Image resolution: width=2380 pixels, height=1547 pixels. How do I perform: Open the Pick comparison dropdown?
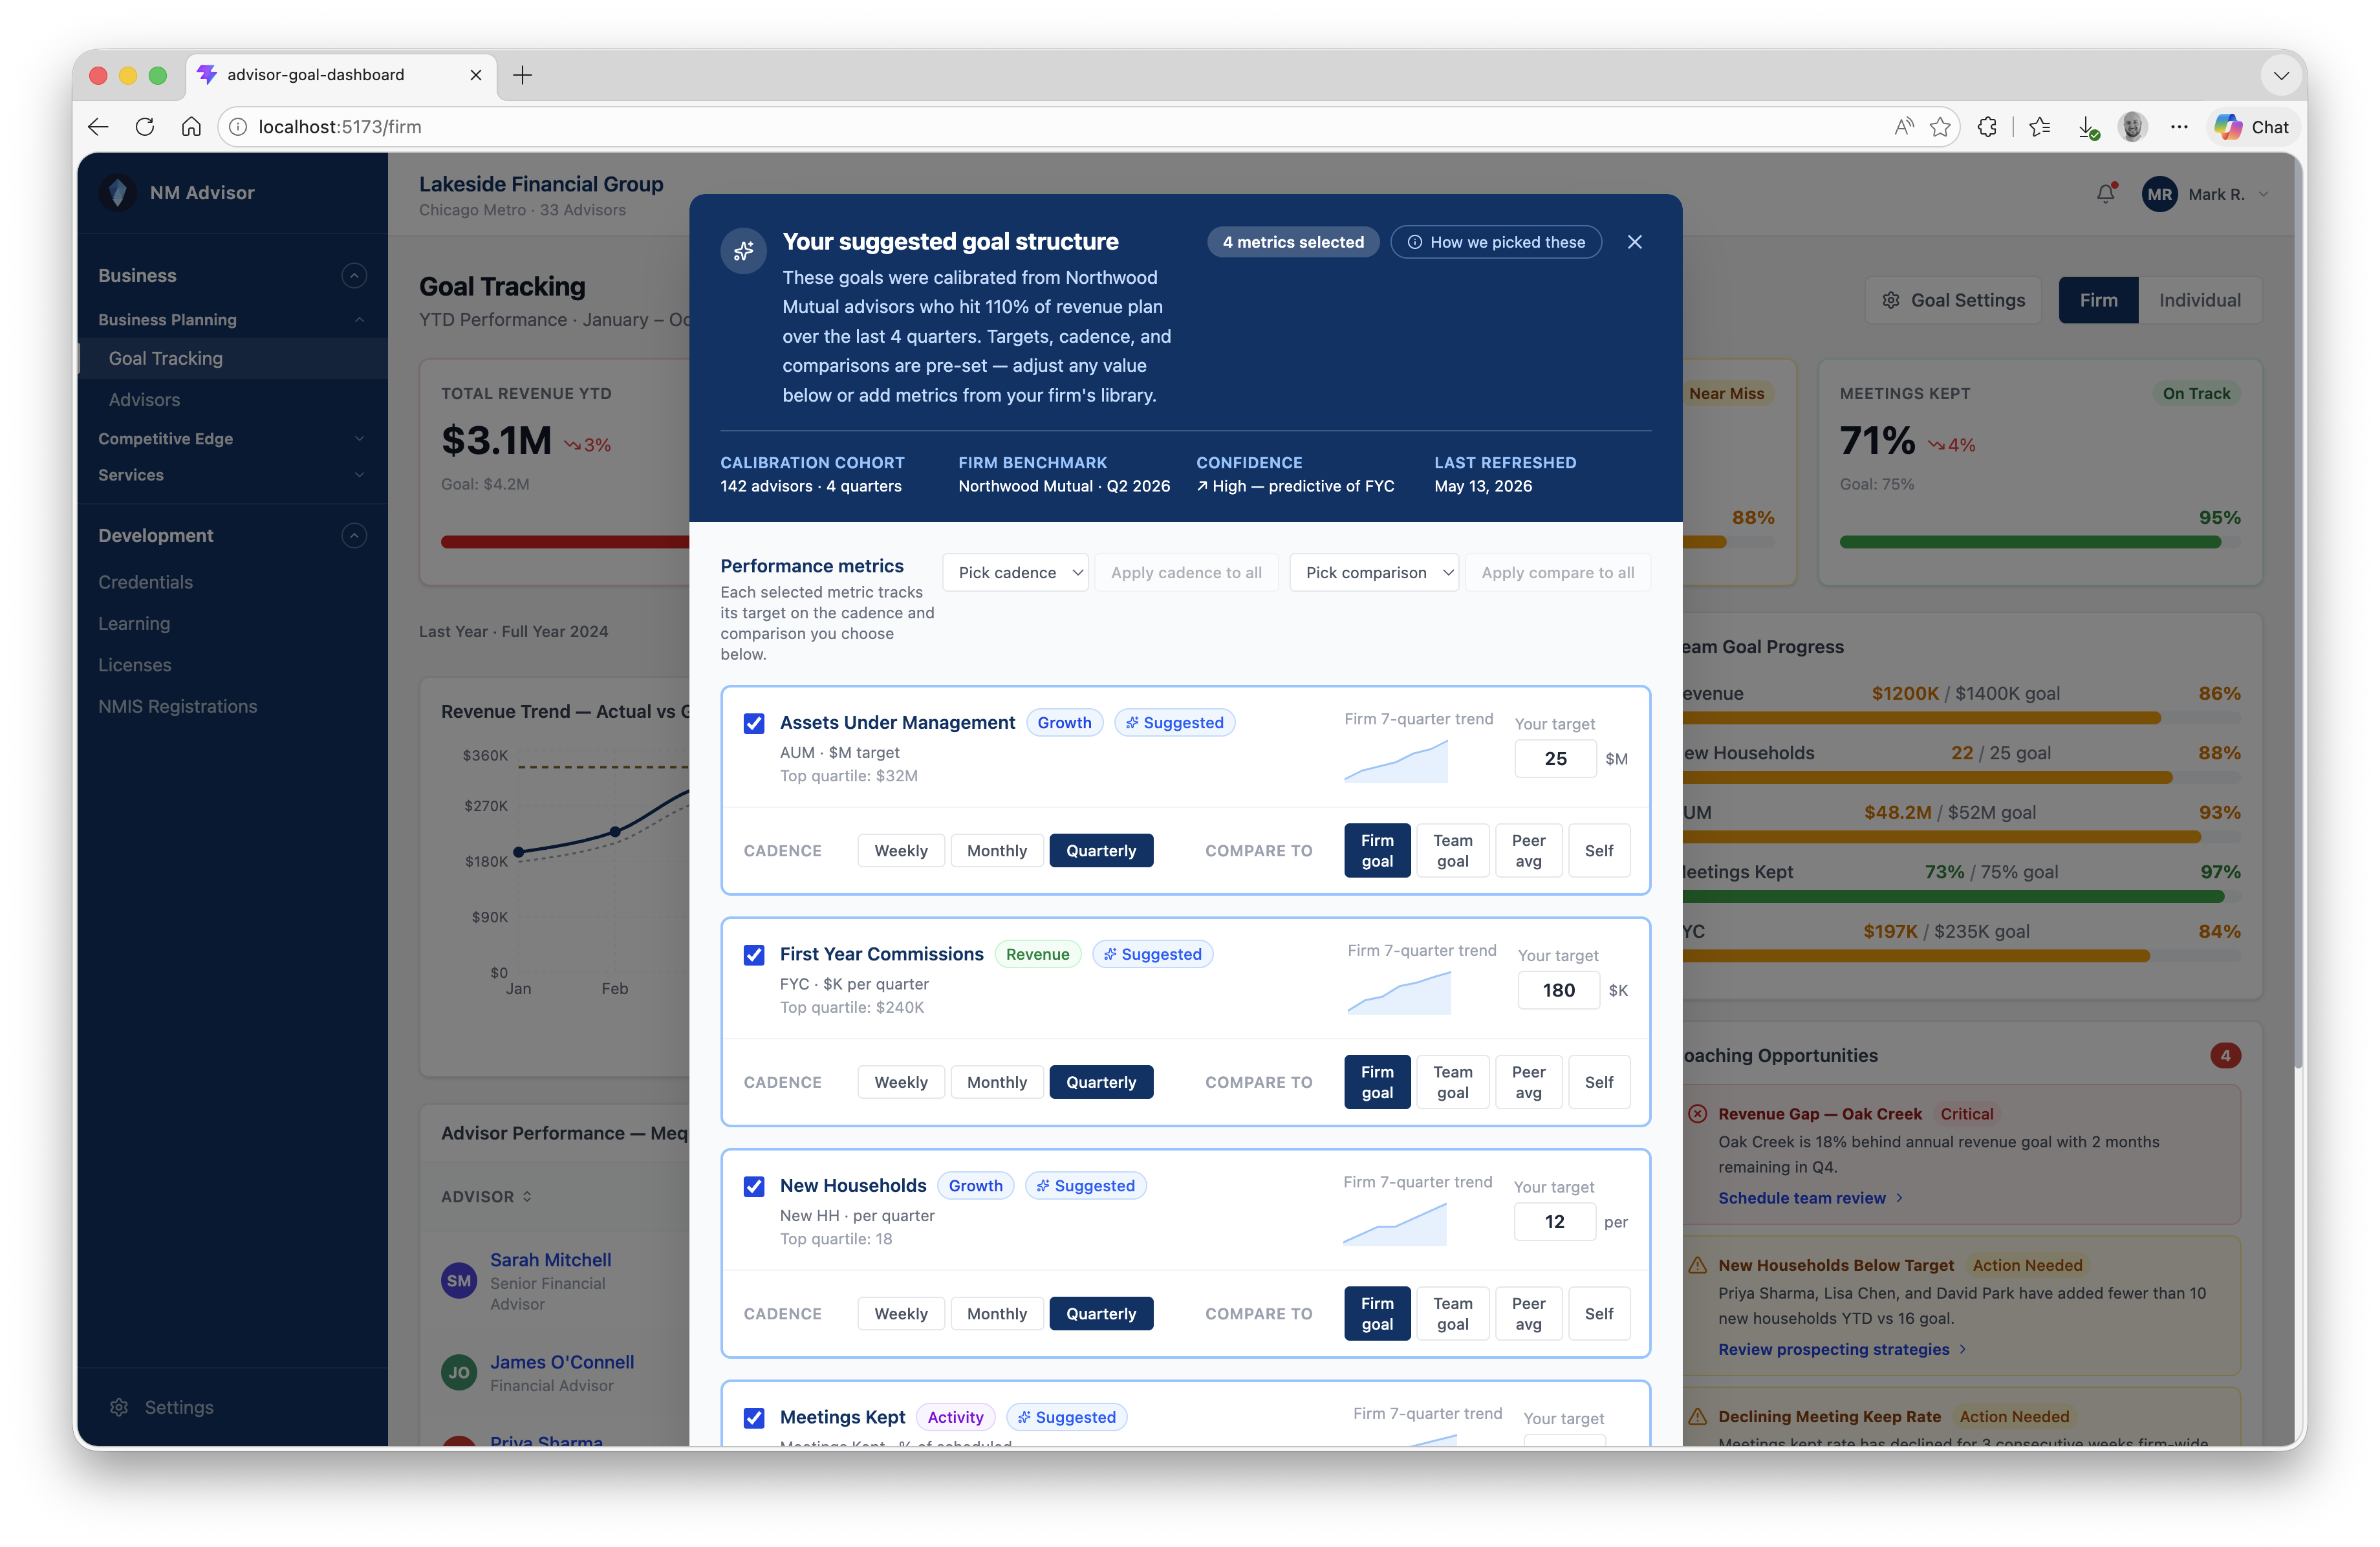(1374, 572)
